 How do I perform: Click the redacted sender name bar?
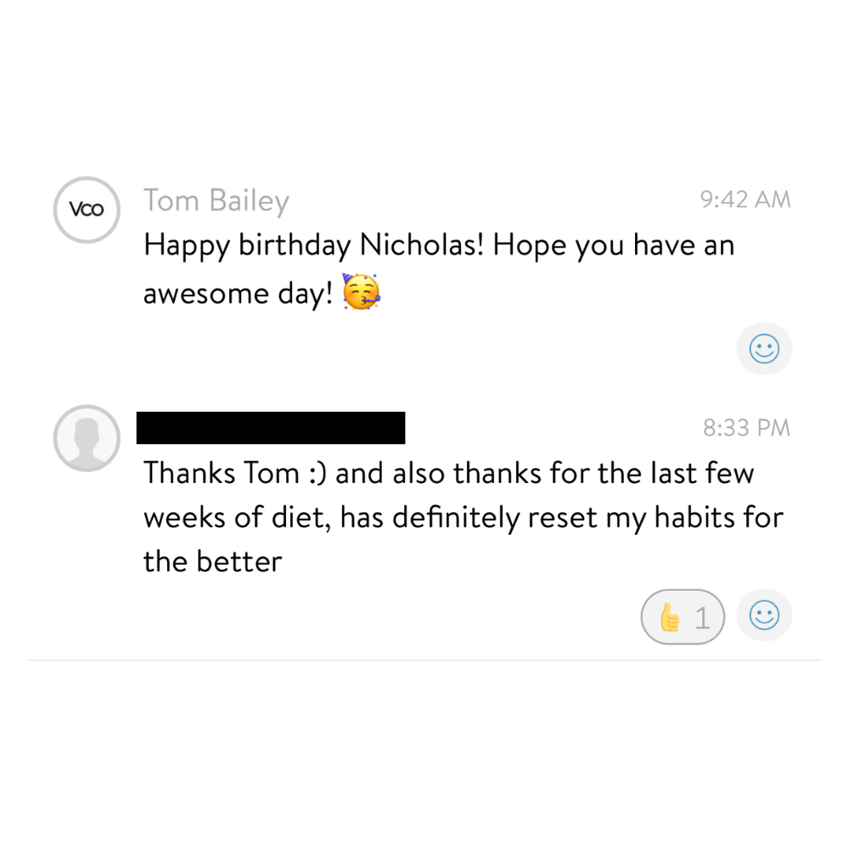271,428
